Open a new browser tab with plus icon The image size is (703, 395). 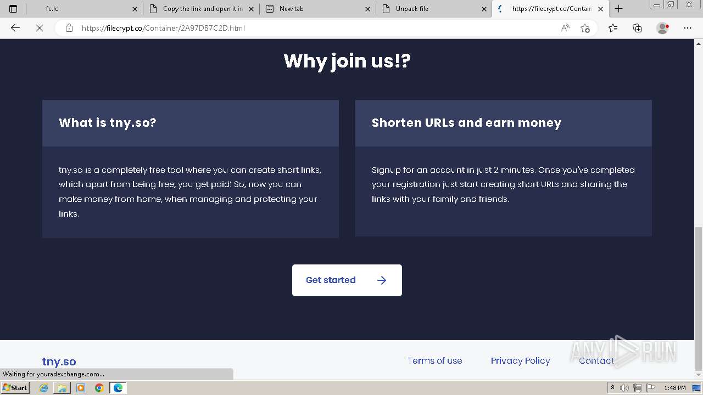point(618,9)
